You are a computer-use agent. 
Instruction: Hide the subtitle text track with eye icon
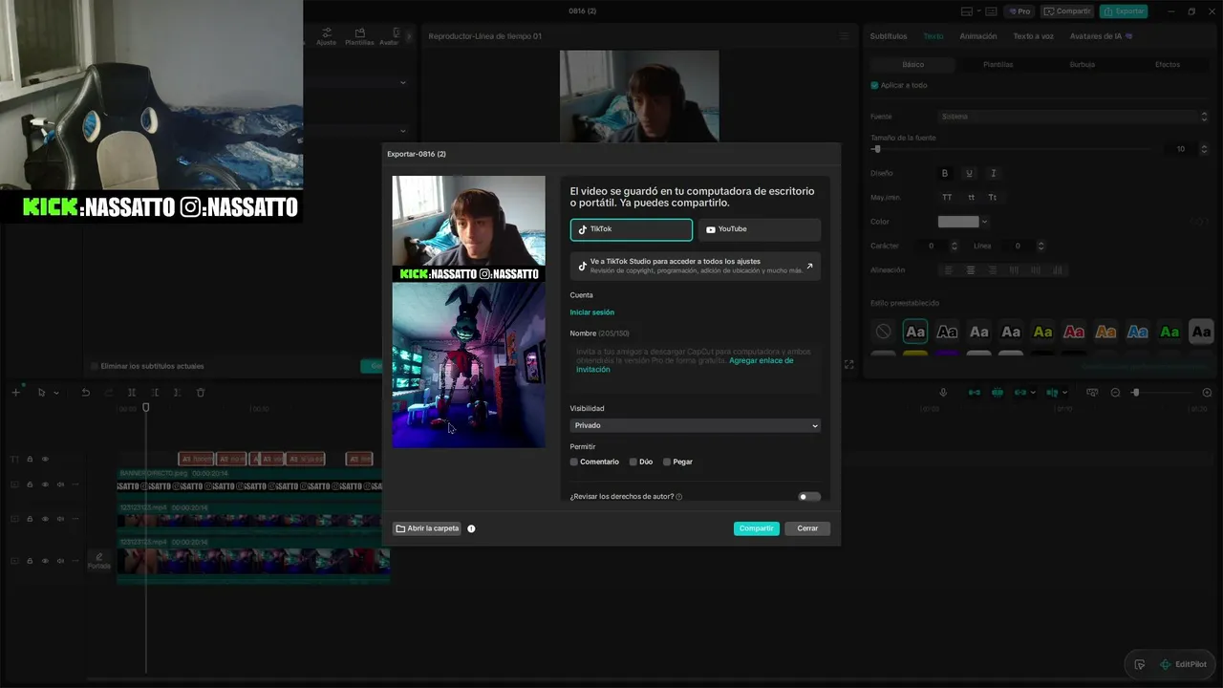(x=45, y=460)
